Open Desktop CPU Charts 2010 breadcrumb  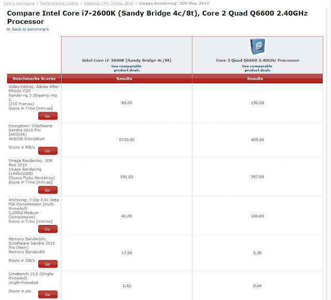(x=109, y=4)
